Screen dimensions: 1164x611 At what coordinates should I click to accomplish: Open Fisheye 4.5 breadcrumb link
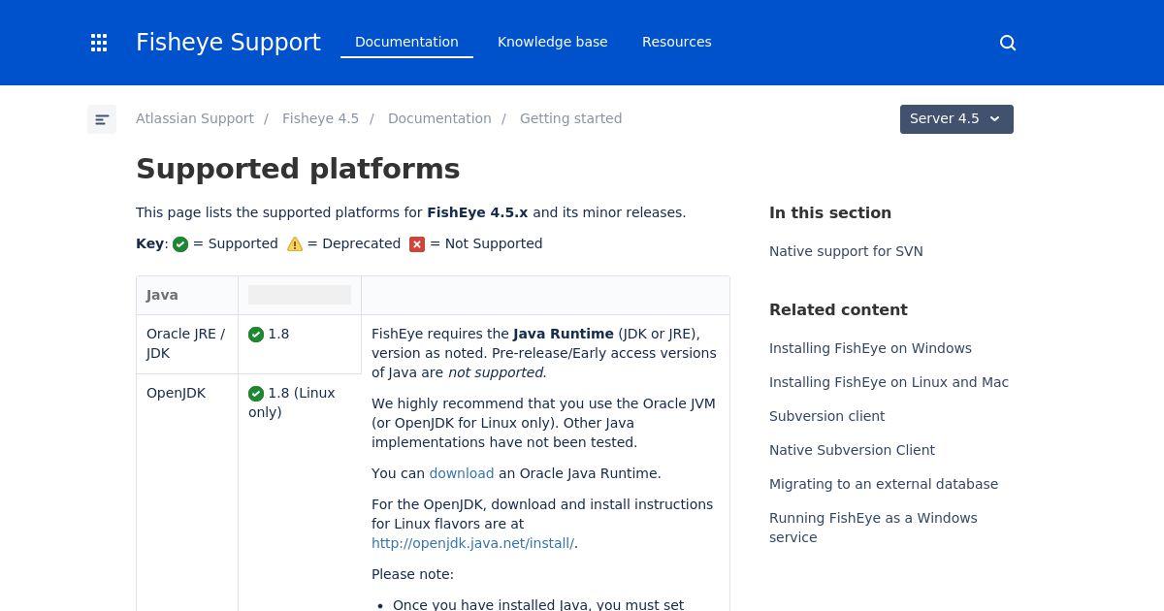(x=320, y=118)
